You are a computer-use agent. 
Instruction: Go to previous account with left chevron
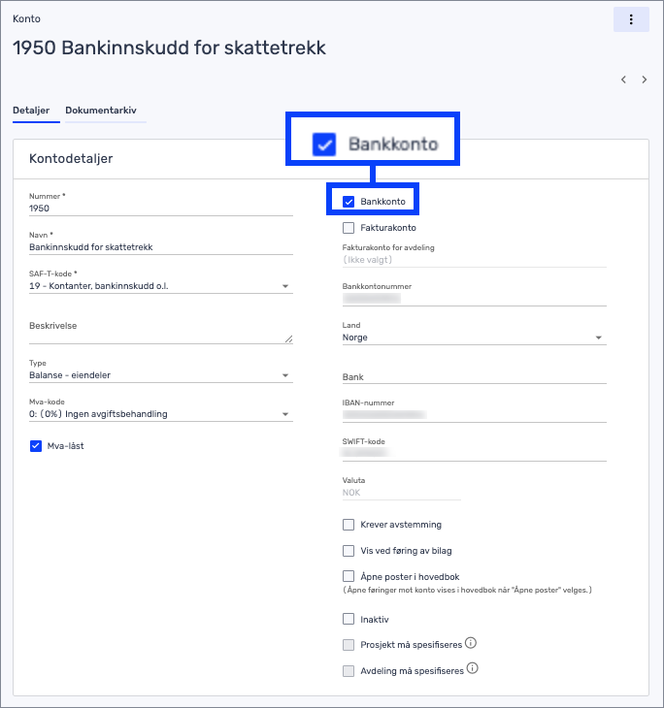(x=623, y=80)
